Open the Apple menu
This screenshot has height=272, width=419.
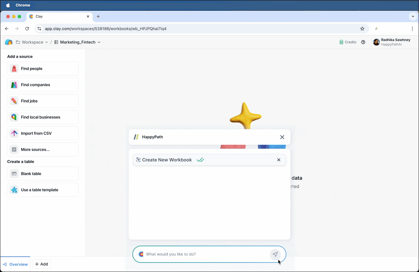(x=8, y=5)
